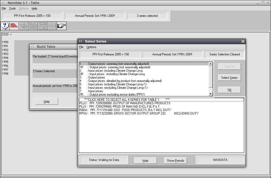Select series PLLU Output of Manufactured Products
271x178 pixels.
[161, 103]
